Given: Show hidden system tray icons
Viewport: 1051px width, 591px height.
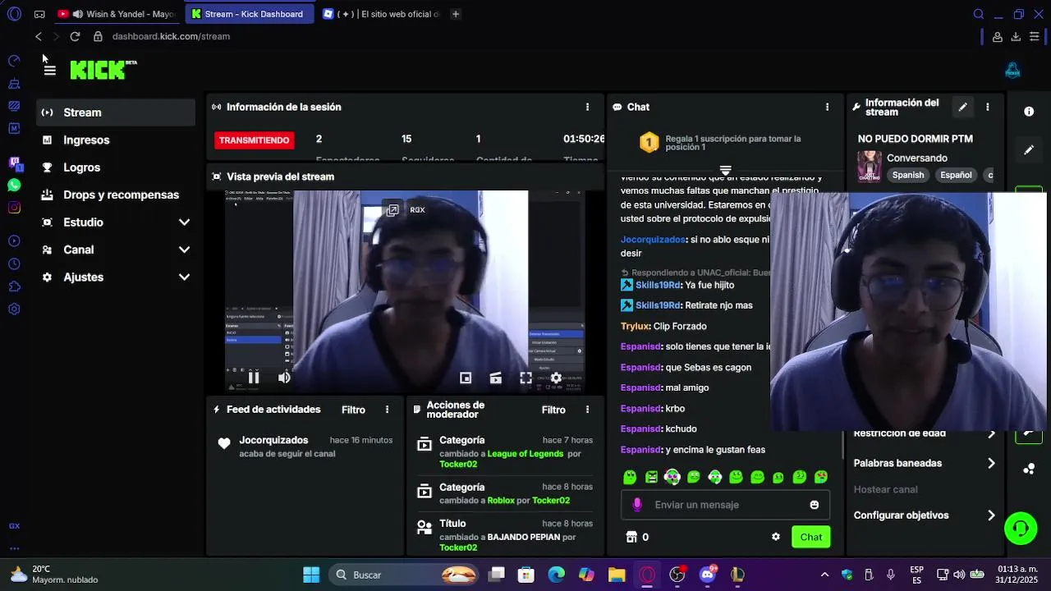Looking at the screenshot, I should click(x=824, y=575).
